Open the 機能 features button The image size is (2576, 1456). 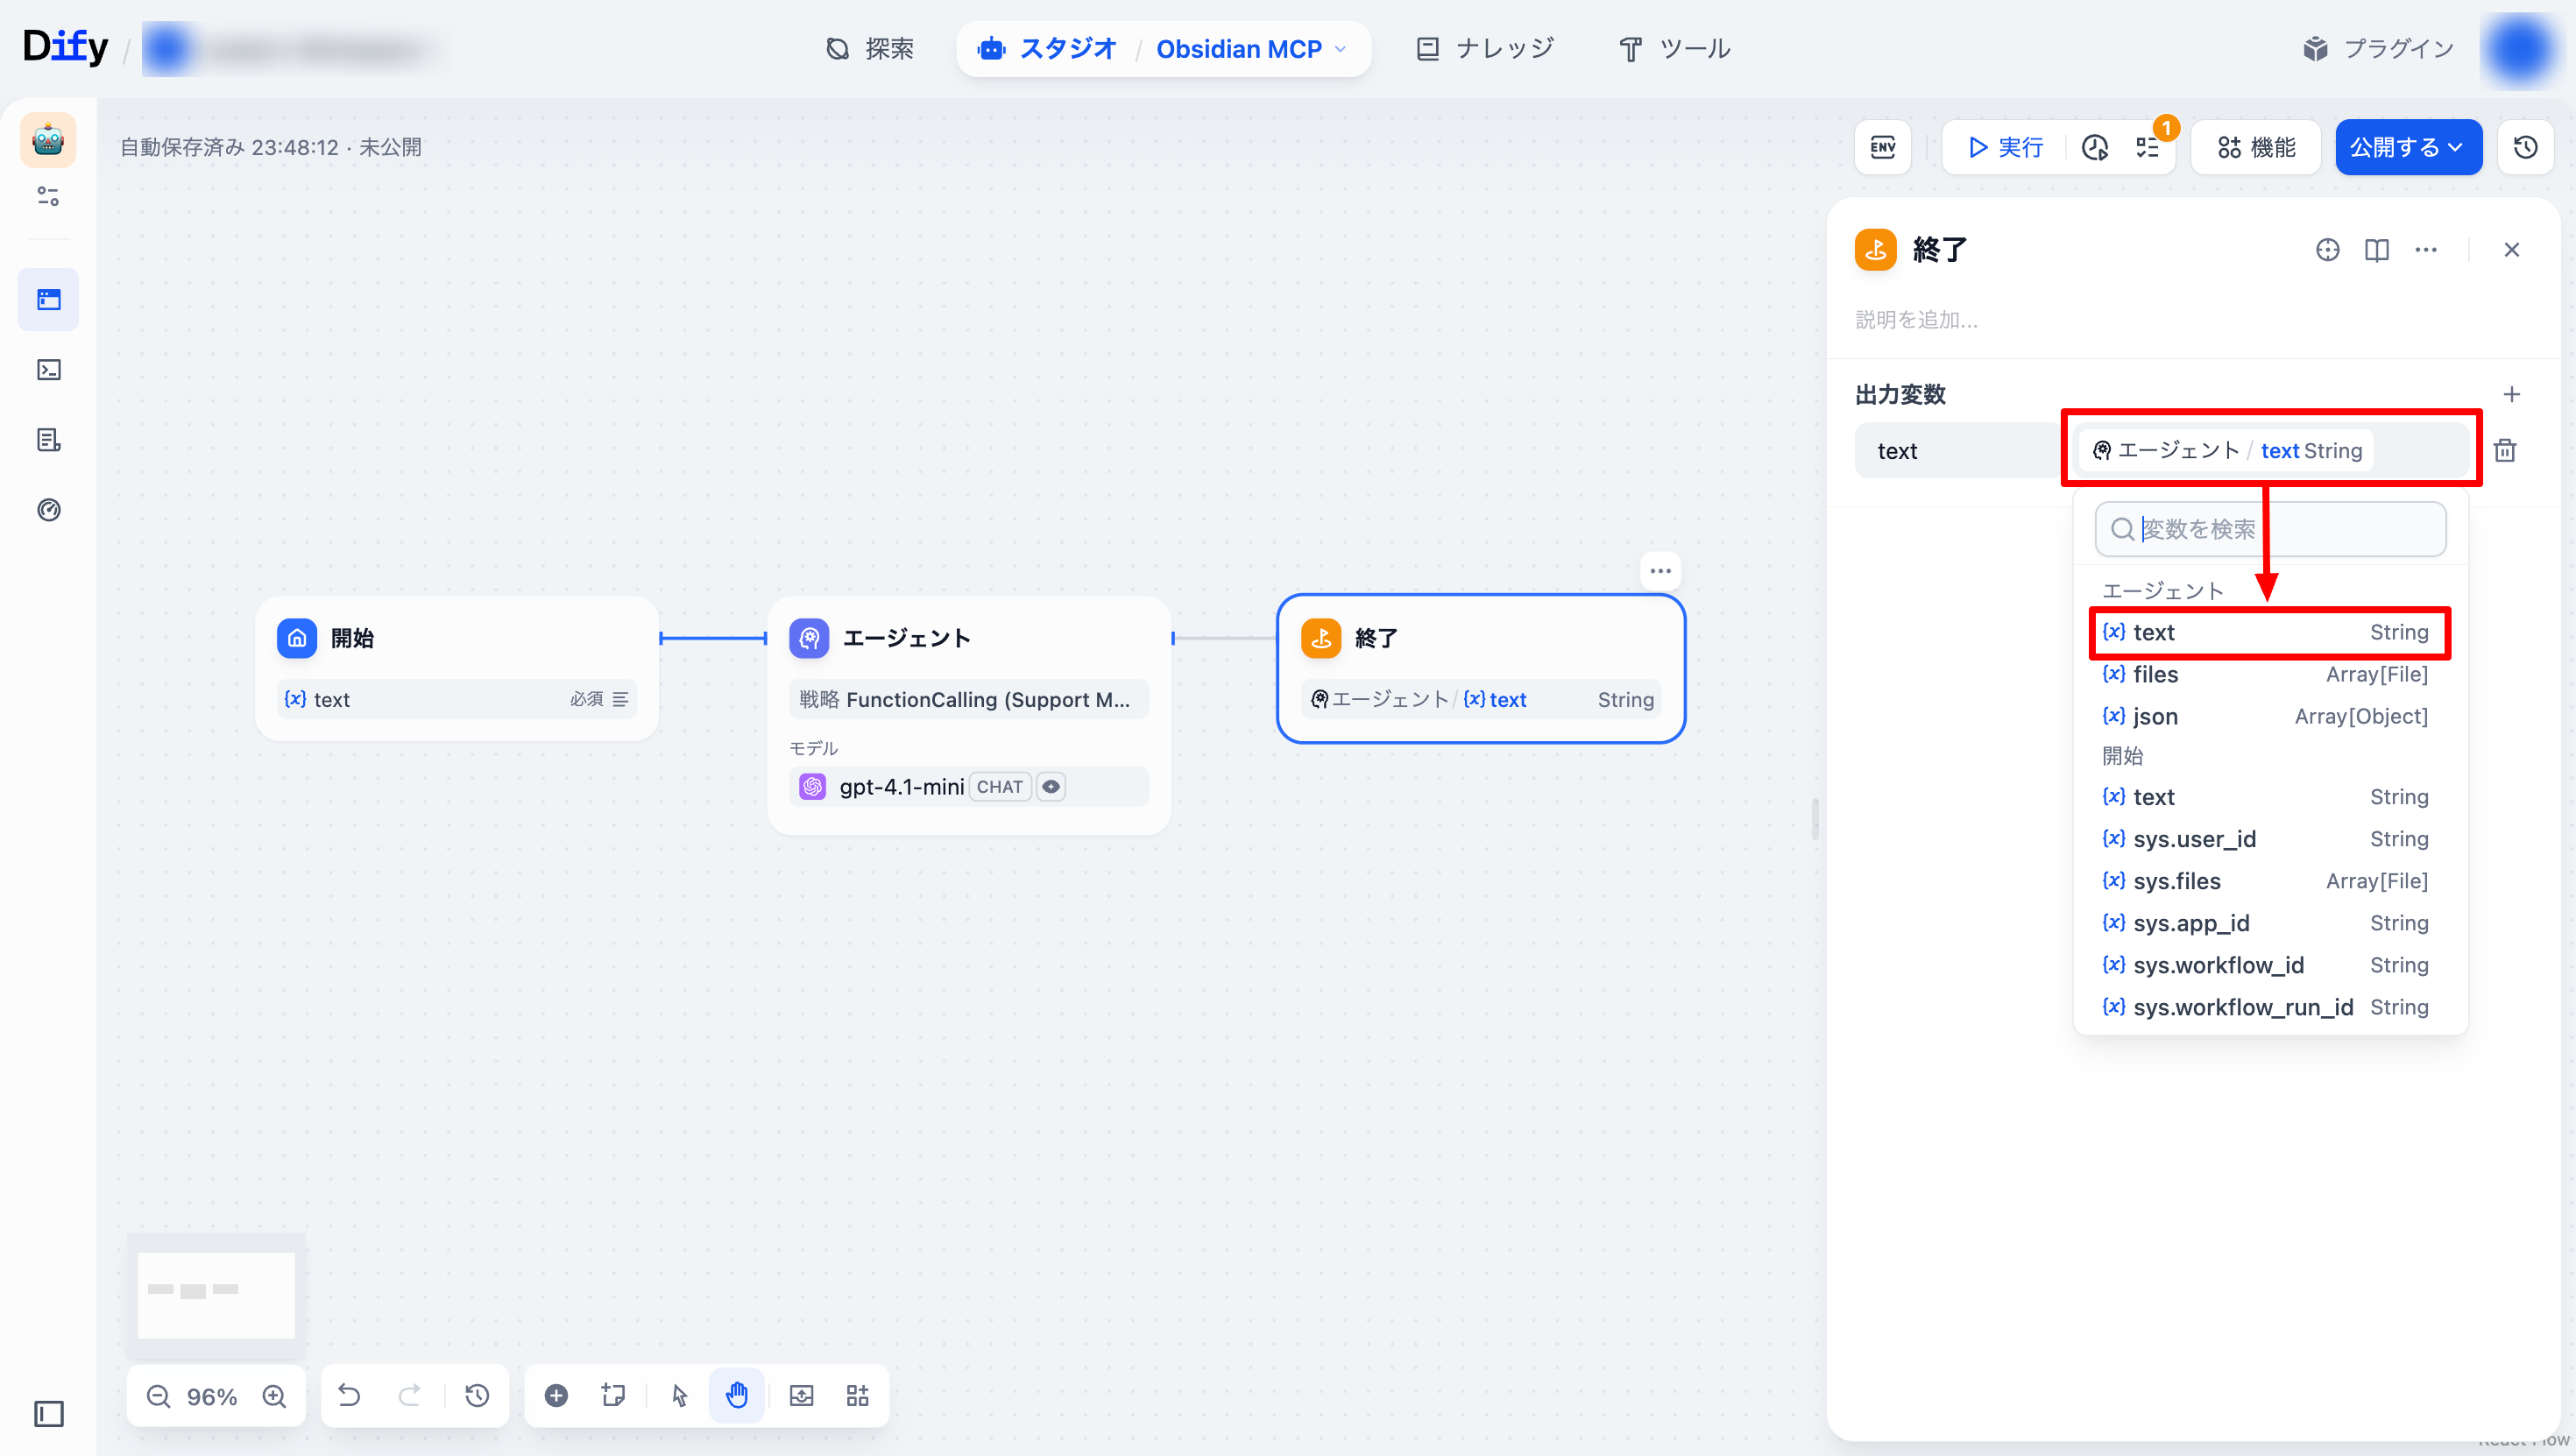pyautogui.click(x=2256, y=147)
